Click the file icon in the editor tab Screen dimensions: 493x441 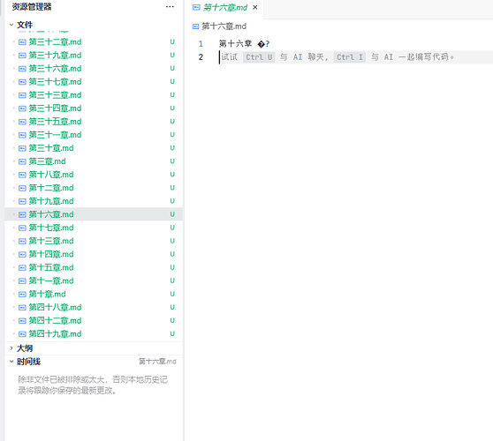(196, 7)
